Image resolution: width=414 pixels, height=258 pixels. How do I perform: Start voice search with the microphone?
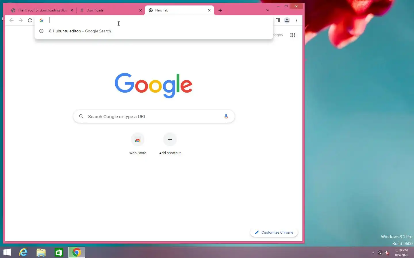[226, 116]
